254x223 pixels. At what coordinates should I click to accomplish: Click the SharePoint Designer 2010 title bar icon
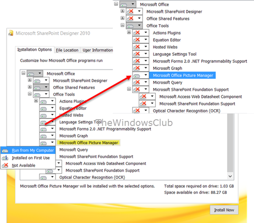pyautogui.click(x=11, y=33)
